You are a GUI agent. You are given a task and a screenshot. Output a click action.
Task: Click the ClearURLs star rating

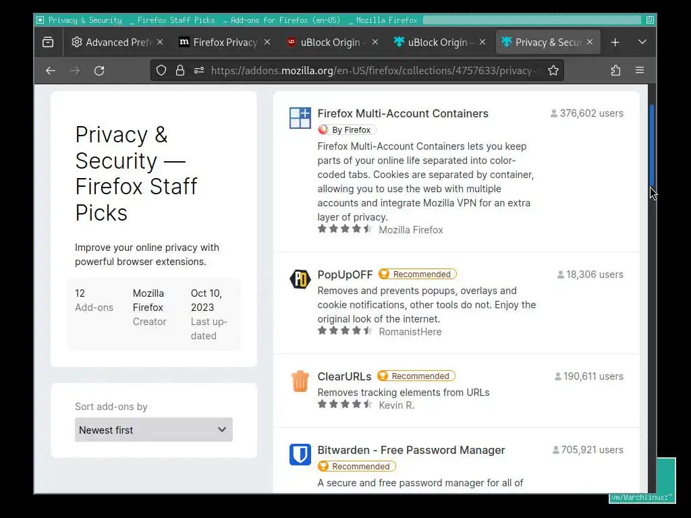pos(345,405)
